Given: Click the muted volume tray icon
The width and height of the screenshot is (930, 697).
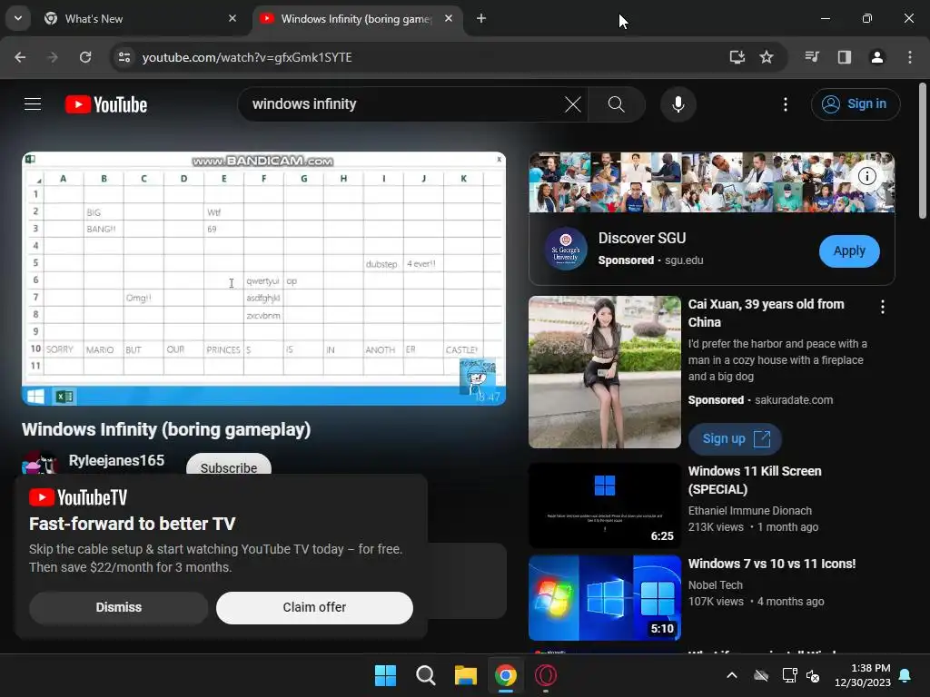Looking at the screenshot, I should tap(813, 675).
